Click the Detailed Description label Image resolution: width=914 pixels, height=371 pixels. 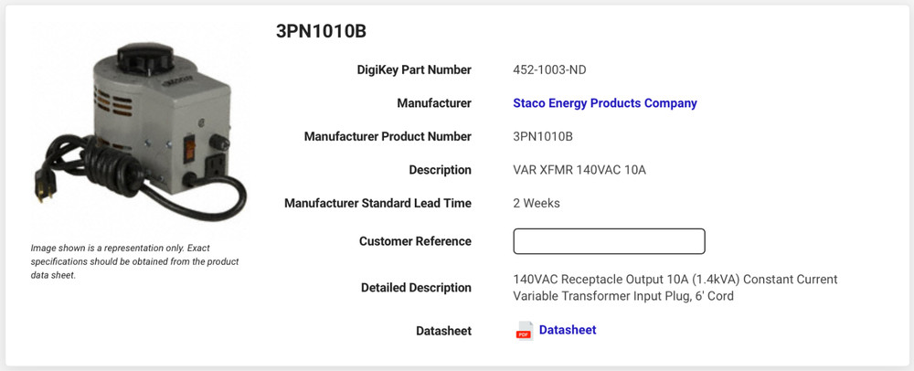[416, 287]
